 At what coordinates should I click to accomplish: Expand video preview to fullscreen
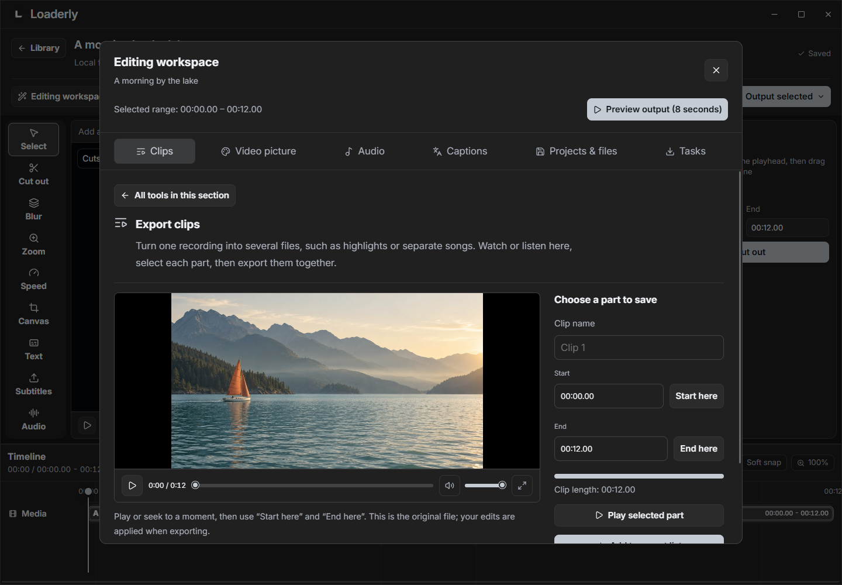522,486
